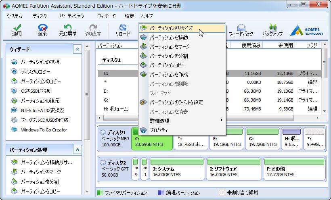Click the パーティションの拡張 wizard icon
Screen dimensions: 331x200
click(14, 62)
